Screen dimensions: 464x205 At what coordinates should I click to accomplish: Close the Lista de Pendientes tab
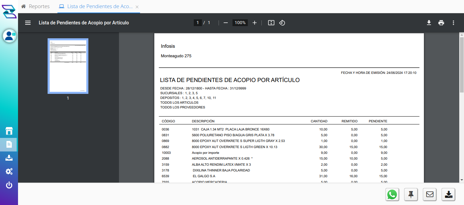[x=137, y=7]
